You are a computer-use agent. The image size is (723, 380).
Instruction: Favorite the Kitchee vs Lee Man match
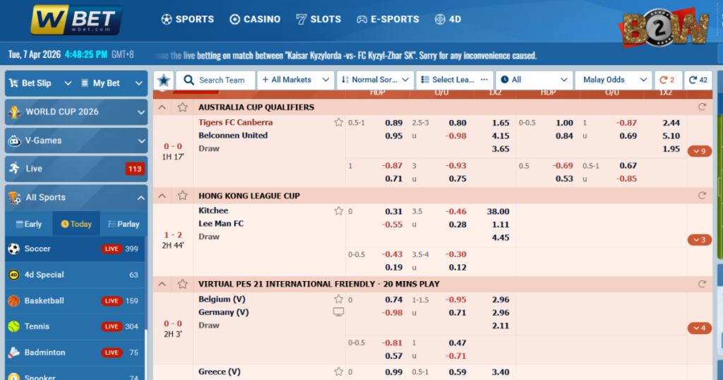(x=338, y=210)
